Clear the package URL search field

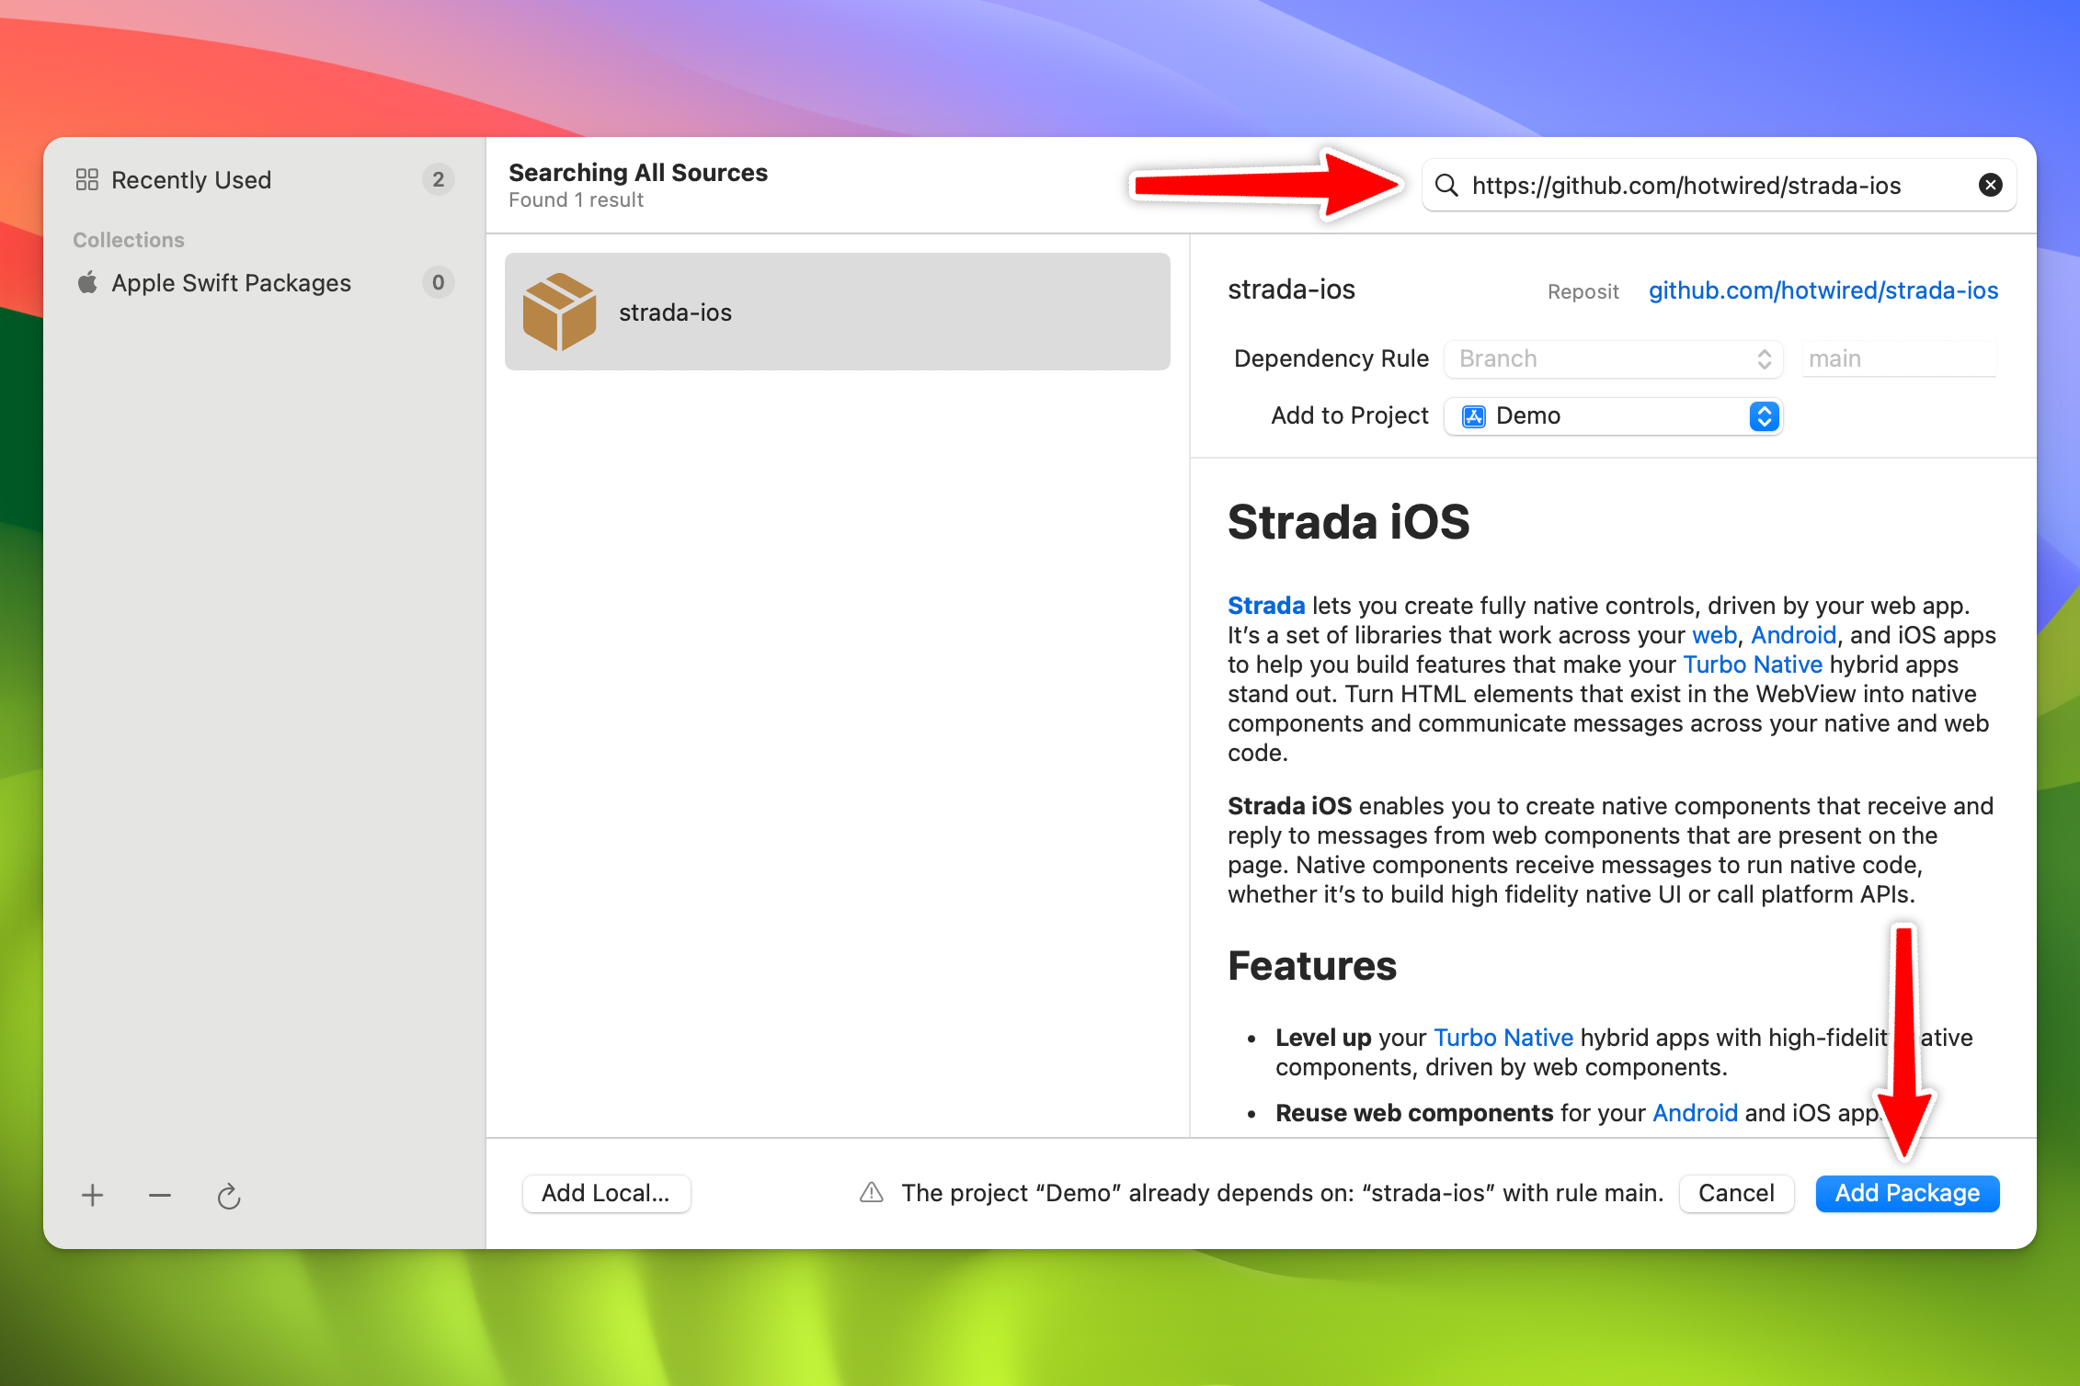1990,186
